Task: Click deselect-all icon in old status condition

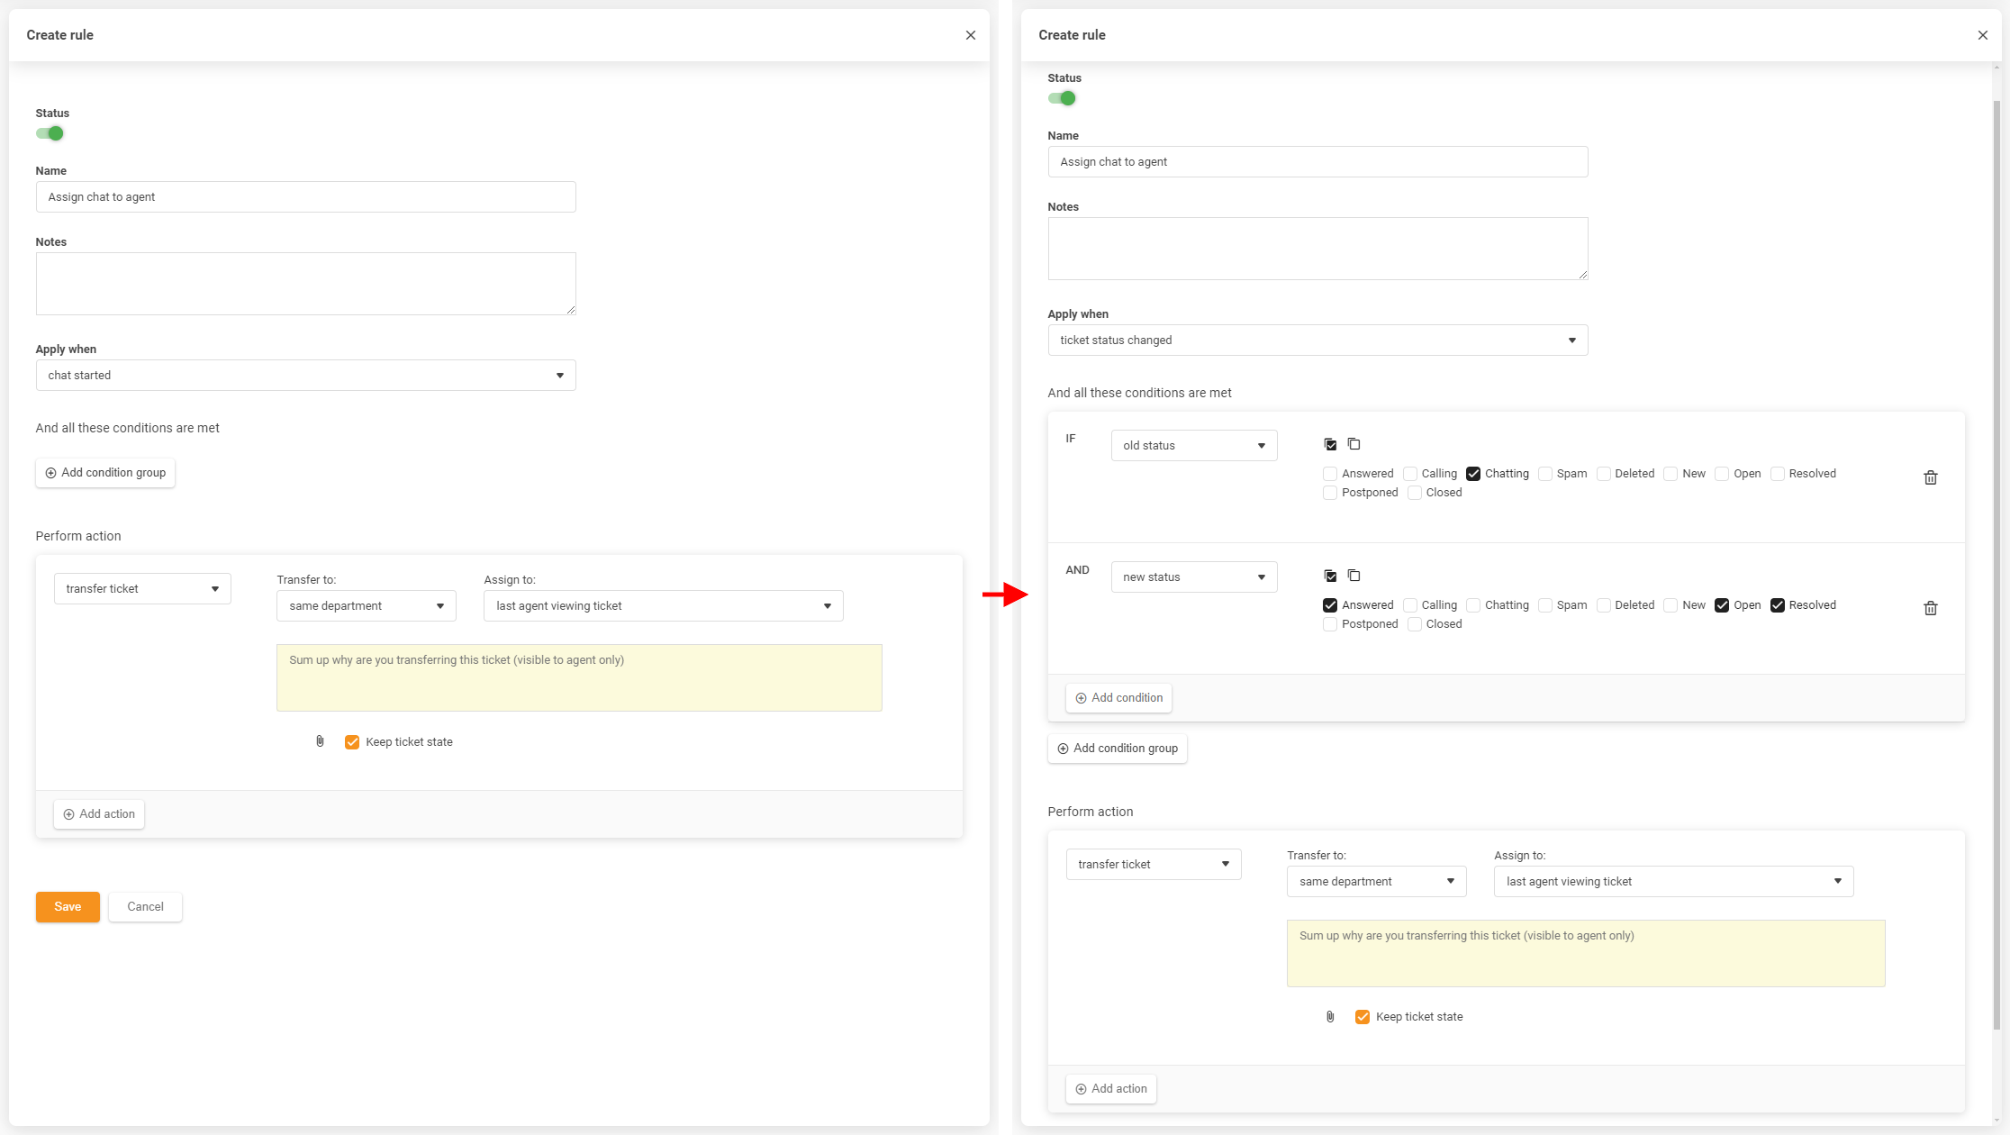Action: coord(1354,444)
